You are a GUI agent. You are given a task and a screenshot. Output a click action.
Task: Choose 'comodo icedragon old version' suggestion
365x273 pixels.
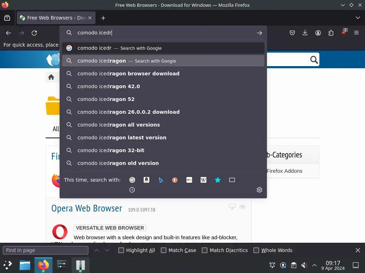(163, 163)
